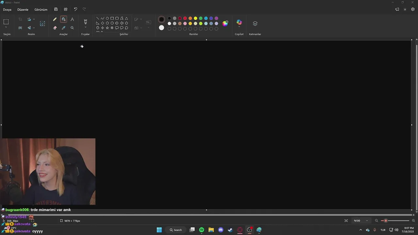Click the Flip image icon
The image size is (418, 235).
click(29, 28)
